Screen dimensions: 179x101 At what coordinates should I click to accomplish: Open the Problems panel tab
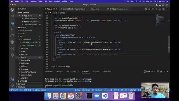[x=49, y=72]
